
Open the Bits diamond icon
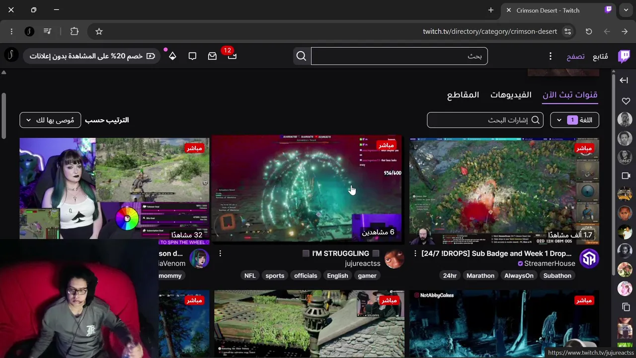click(x=172, y=56)
